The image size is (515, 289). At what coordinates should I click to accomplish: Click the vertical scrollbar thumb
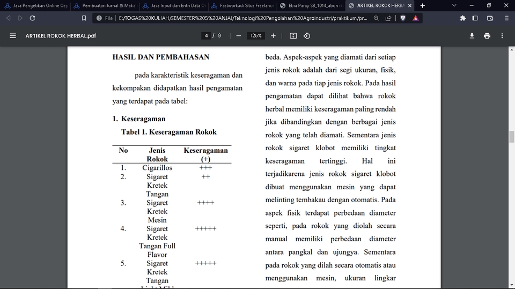[512, 137]
